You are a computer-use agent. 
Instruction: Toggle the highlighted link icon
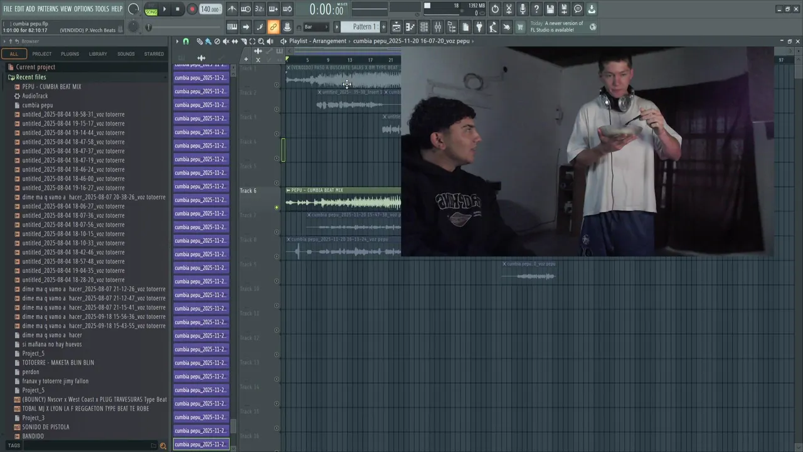click(x=274, y=27)
